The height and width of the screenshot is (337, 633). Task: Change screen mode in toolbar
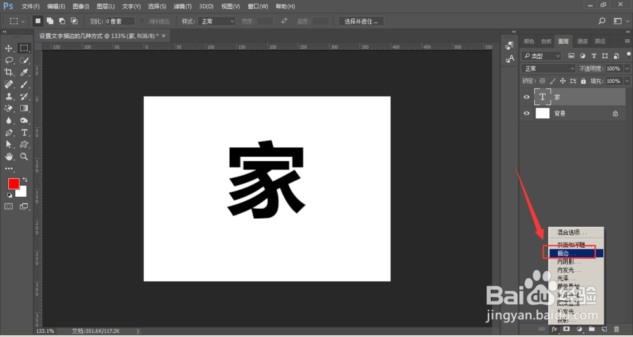click(24, 206)
